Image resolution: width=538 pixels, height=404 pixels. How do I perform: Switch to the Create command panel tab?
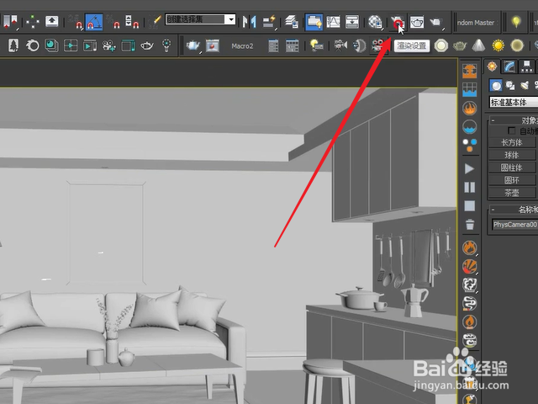492,66
